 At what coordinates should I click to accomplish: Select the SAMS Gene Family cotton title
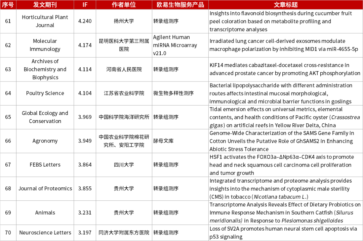285,141
